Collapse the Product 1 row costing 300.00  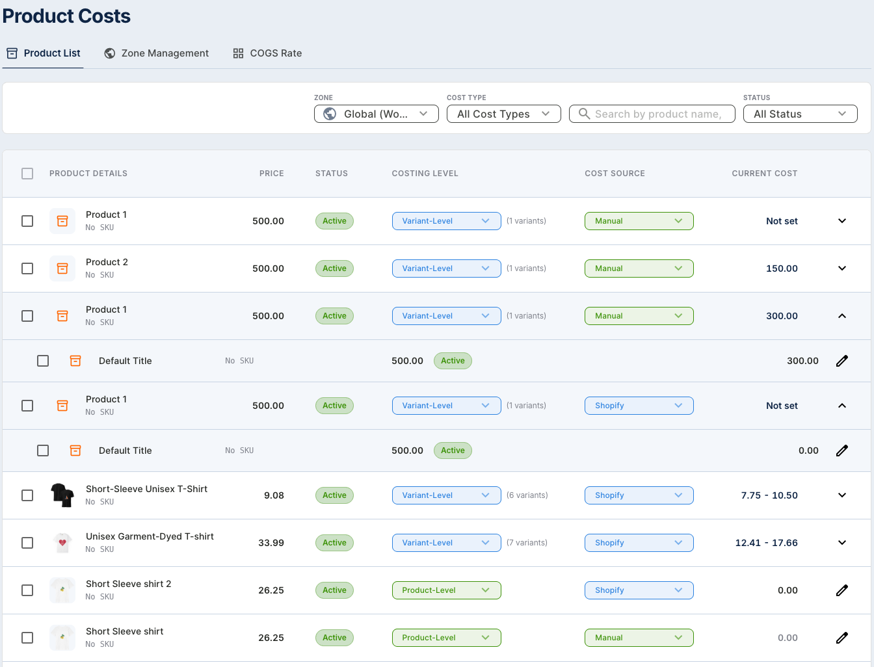pos(842,316)
